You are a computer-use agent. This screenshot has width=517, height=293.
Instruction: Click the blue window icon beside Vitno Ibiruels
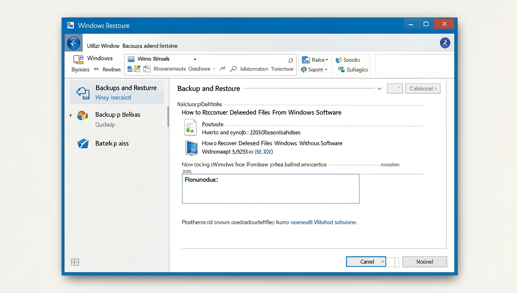(x=131, y=59)
